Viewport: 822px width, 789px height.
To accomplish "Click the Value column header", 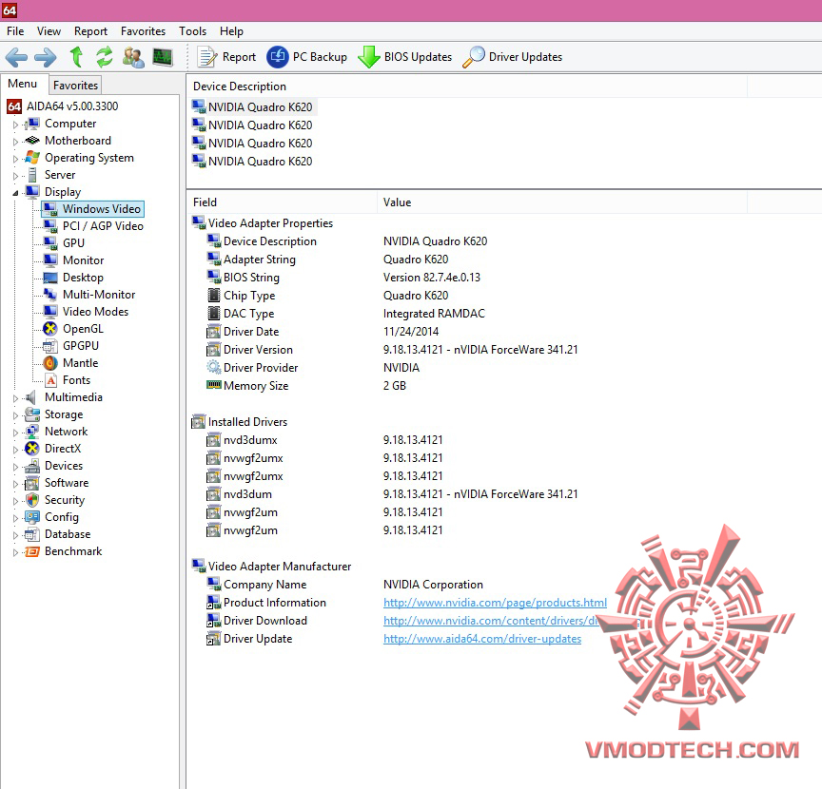I will click(562, 202).
